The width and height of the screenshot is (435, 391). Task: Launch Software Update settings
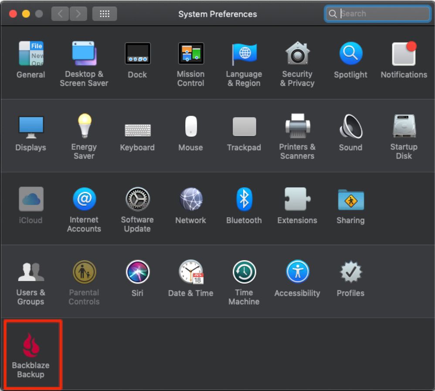[x=137, y=200]
